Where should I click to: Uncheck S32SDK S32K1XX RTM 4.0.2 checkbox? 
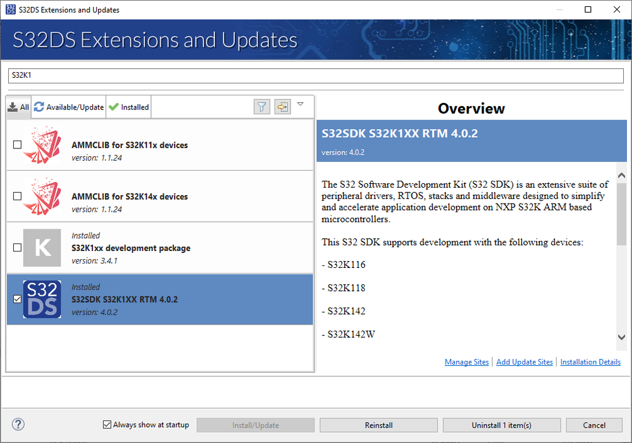(x=17, y=299)
